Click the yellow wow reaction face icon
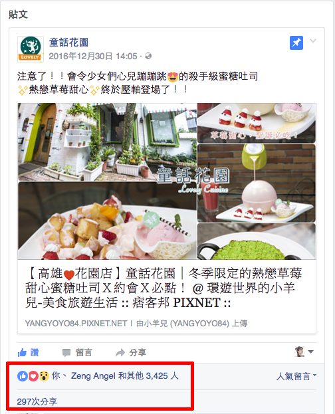 click(44, 376)
